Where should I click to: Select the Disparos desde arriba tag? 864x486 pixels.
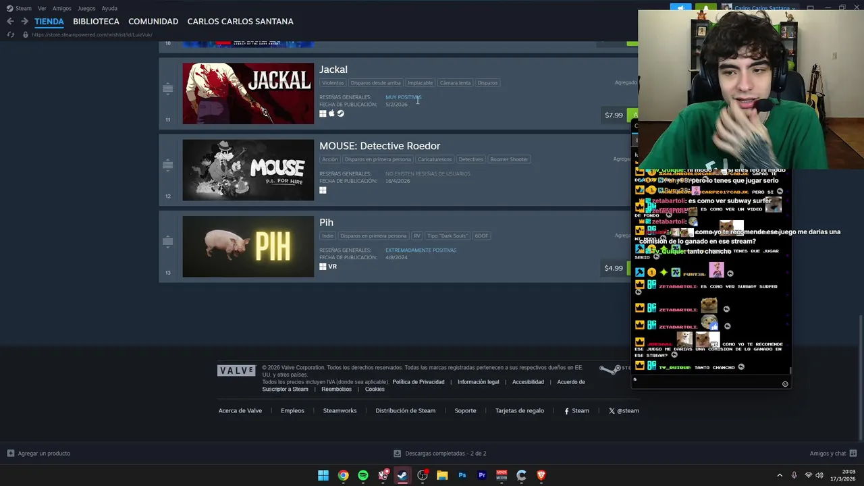point(375,83)
